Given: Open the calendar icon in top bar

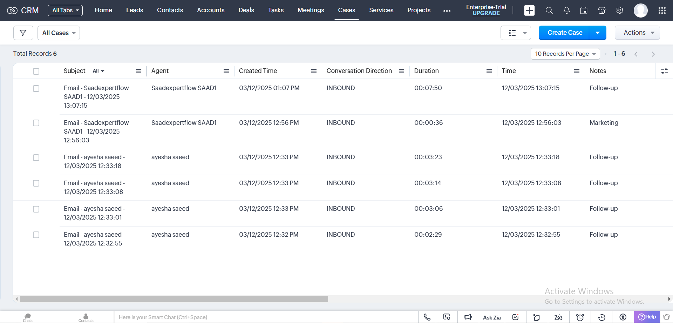Looking at the screenshot, I should point(584,11).
